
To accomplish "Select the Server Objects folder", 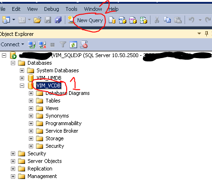I will pyautogui.click(x=44, y=161).
